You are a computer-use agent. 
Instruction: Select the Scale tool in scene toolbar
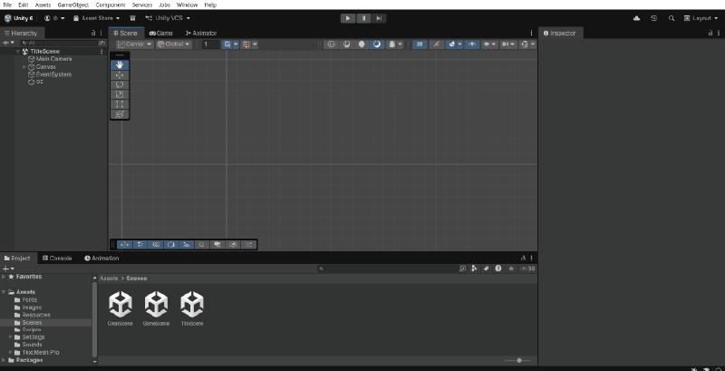pos(120,94)
